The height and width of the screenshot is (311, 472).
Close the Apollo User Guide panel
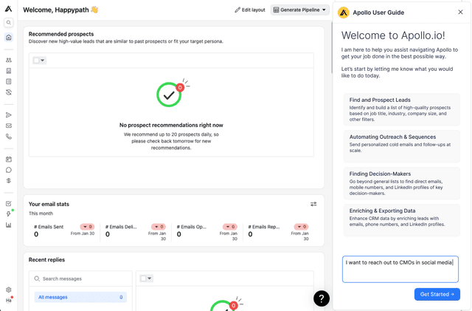click(460, 12)
